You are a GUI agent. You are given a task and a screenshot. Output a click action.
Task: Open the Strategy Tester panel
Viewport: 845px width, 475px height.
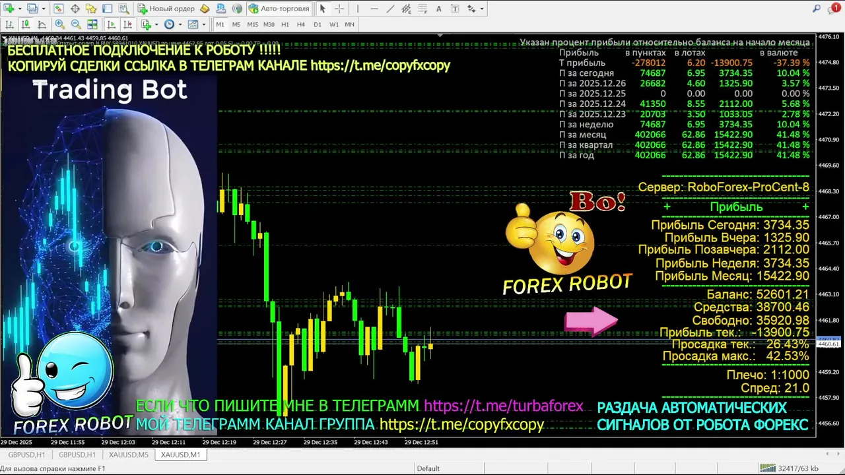click(x=123, y=9)
